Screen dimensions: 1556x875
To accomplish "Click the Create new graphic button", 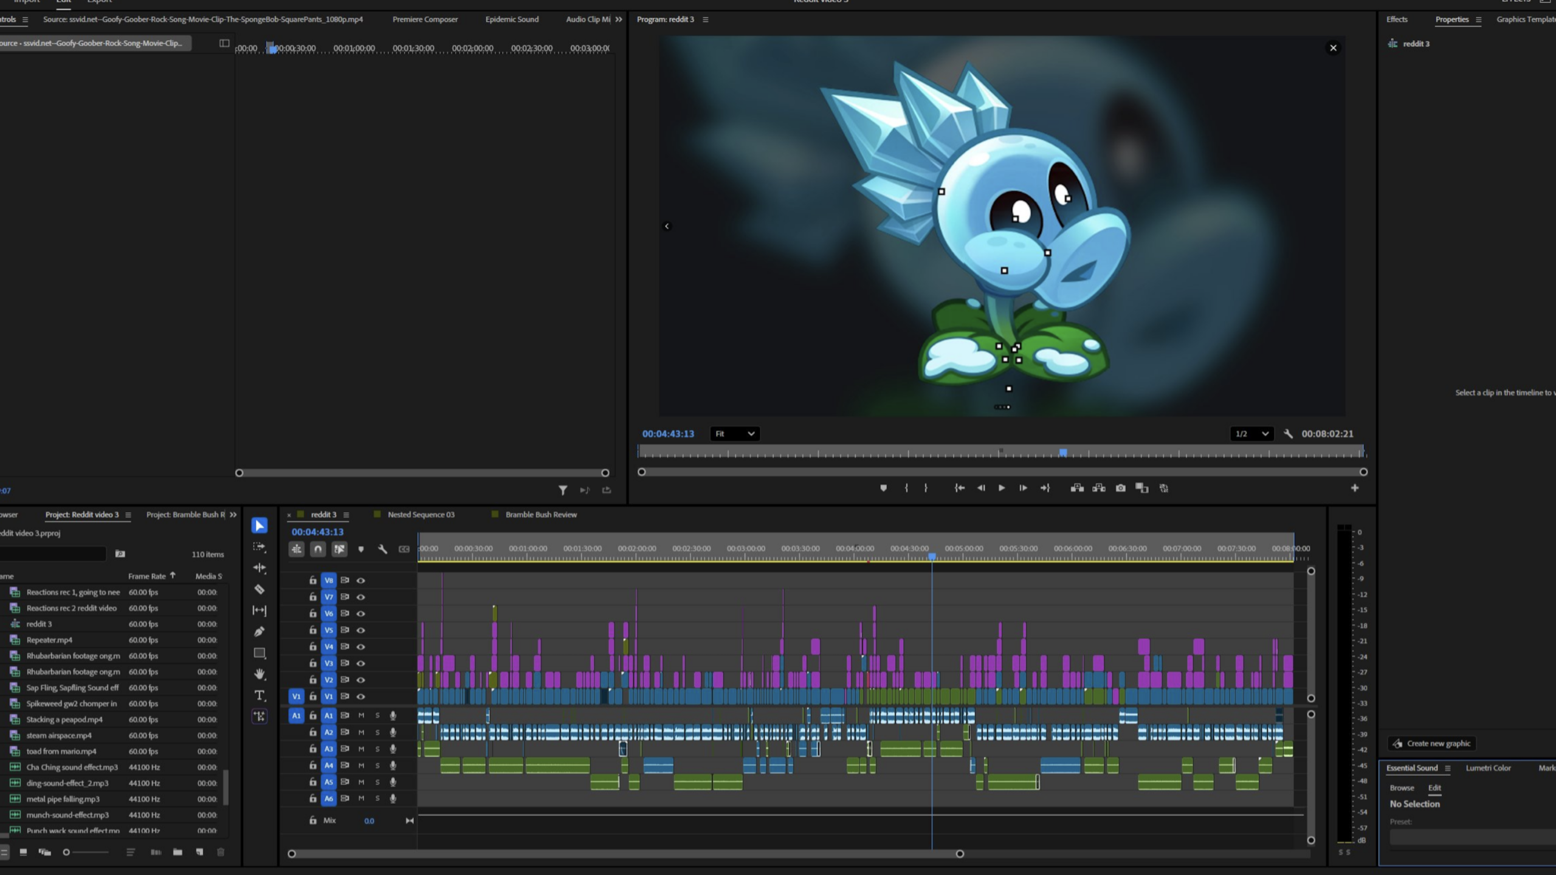I will click(x=1431, y=743).
